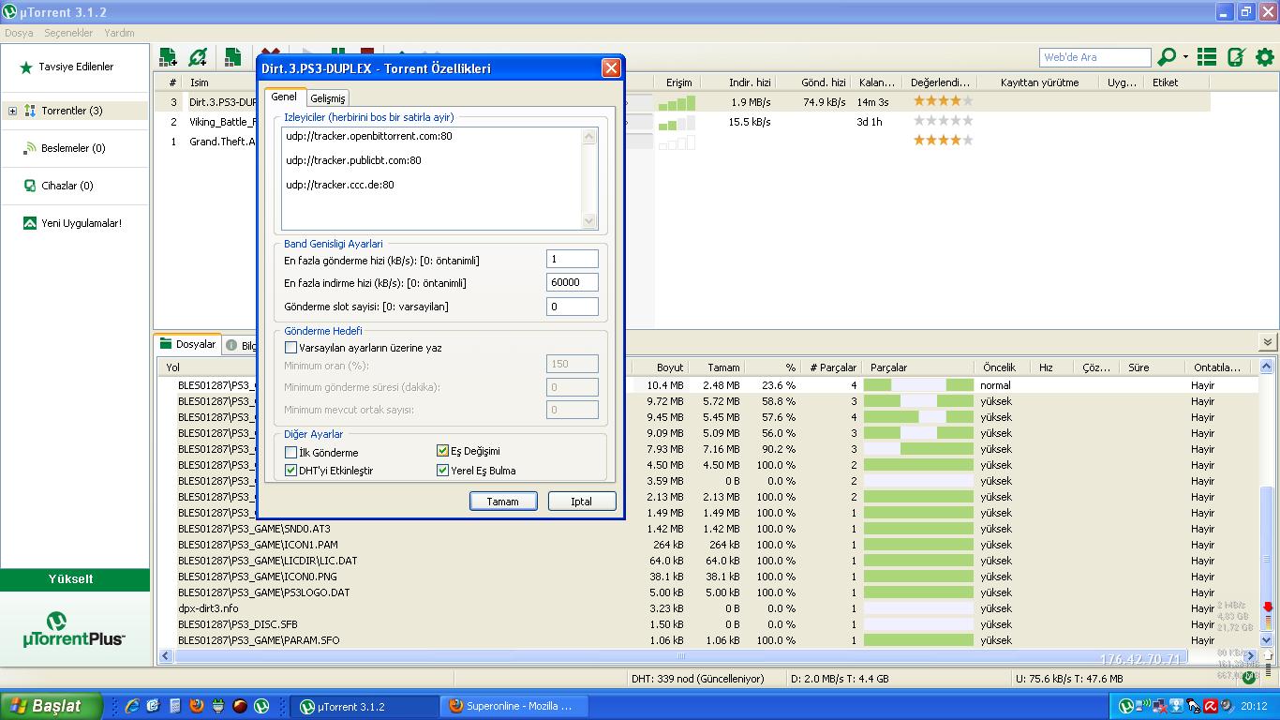
Task: Sort files by Öncelik column header
Action: click(x=1003, y=367)
